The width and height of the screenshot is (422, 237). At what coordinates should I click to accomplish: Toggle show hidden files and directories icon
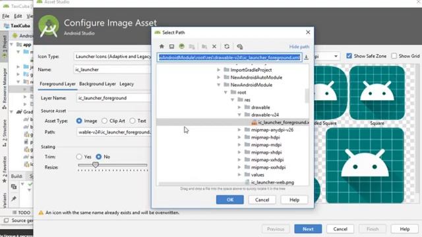pyautogui.click(x=239, y=47)
